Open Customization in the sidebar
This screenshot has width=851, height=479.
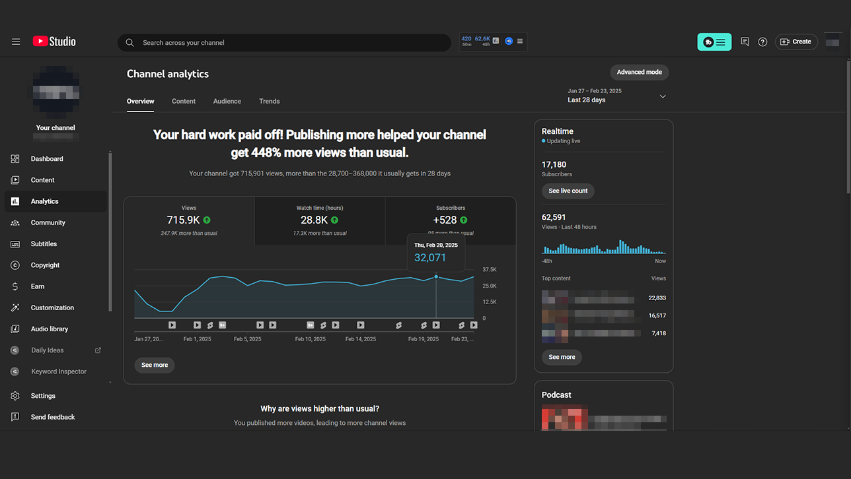point(55,307)
